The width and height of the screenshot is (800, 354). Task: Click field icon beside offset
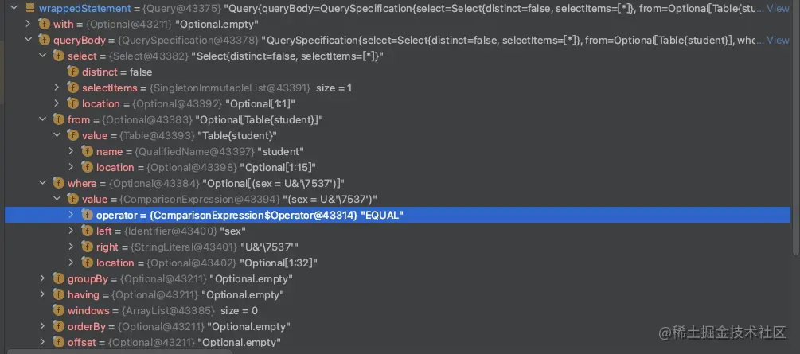59,342
